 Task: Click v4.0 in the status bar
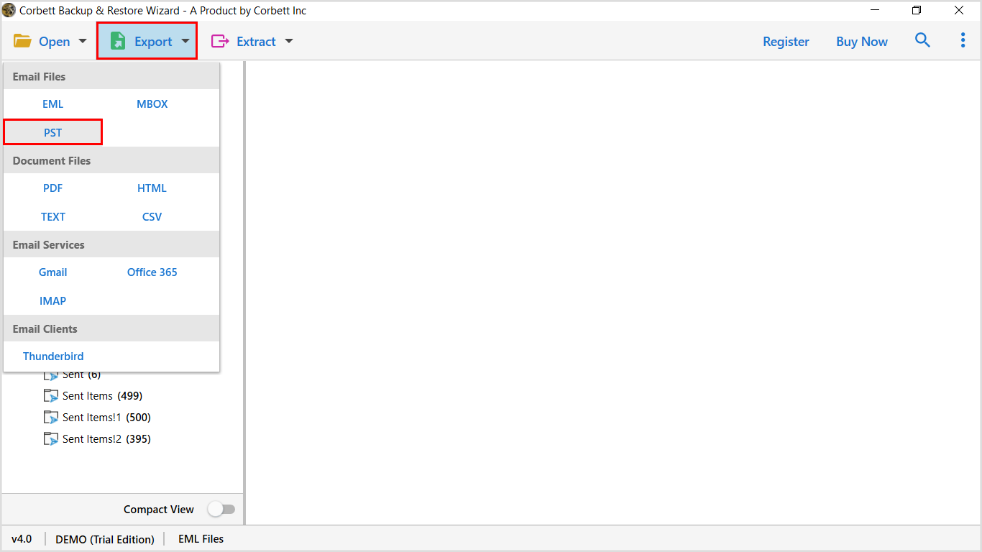click(x=22, y=538)
